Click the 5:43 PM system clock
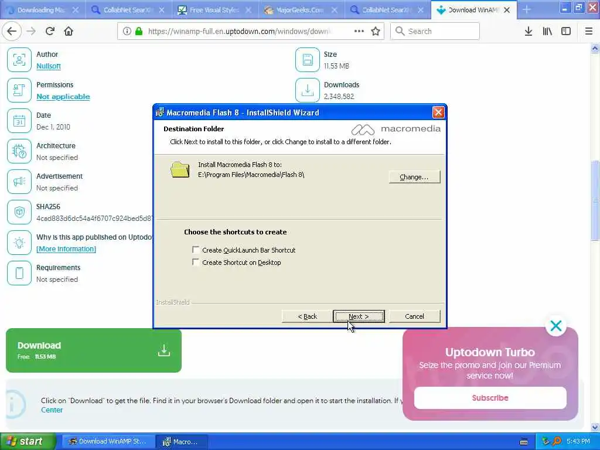 click(x=578, y=441)
